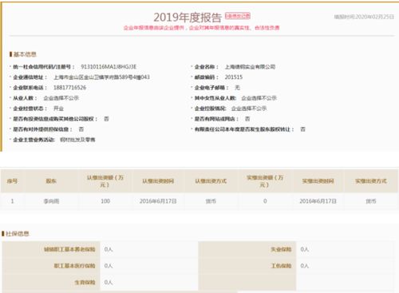Click the red disclaimer line under the title
This screenshot has width=399, height=293.
(x=201, y=28)
